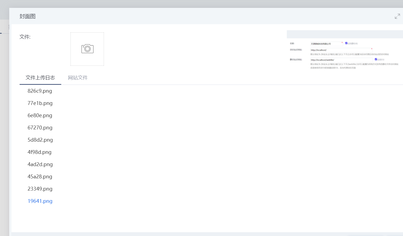Click the 封面图 dialog title text
The width and height of the screenshot is (403, 236).
(27, 16)
